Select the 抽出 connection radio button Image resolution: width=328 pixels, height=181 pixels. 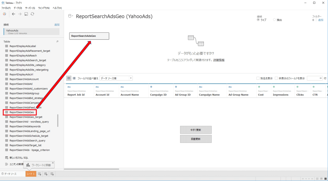point(274,20)
